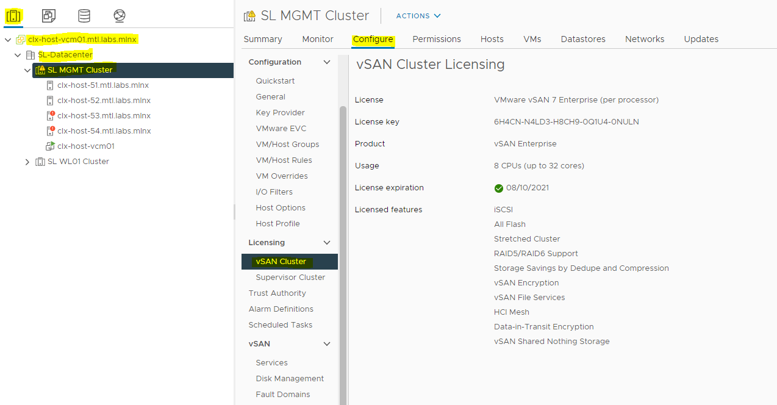Open I/O Filters settings
The height and width of the screenshot is (405, 777).
274,192
